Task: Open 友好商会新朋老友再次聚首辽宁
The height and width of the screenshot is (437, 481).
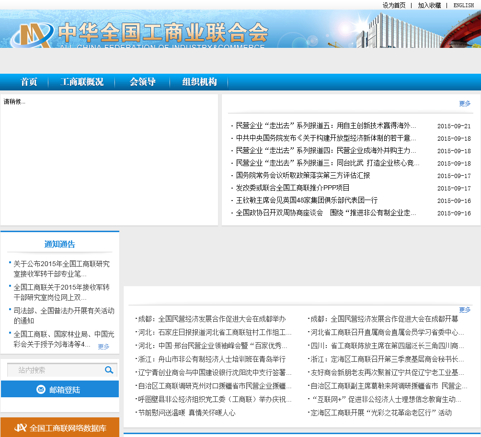Action: [x=387, y=373]
